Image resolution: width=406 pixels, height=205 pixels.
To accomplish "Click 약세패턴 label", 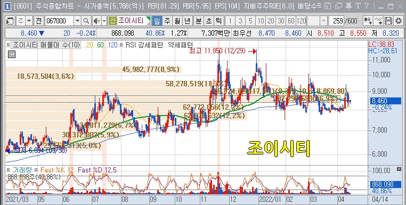I will (x=180, y=45).
